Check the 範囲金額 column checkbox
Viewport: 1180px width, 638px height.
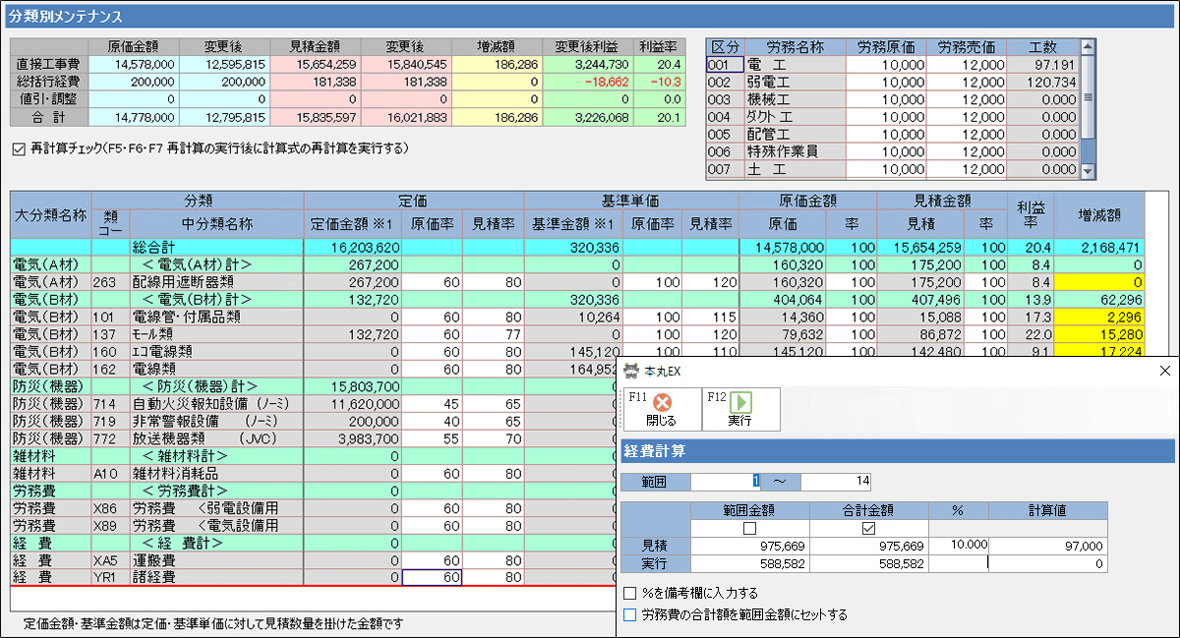click(750, 529)
